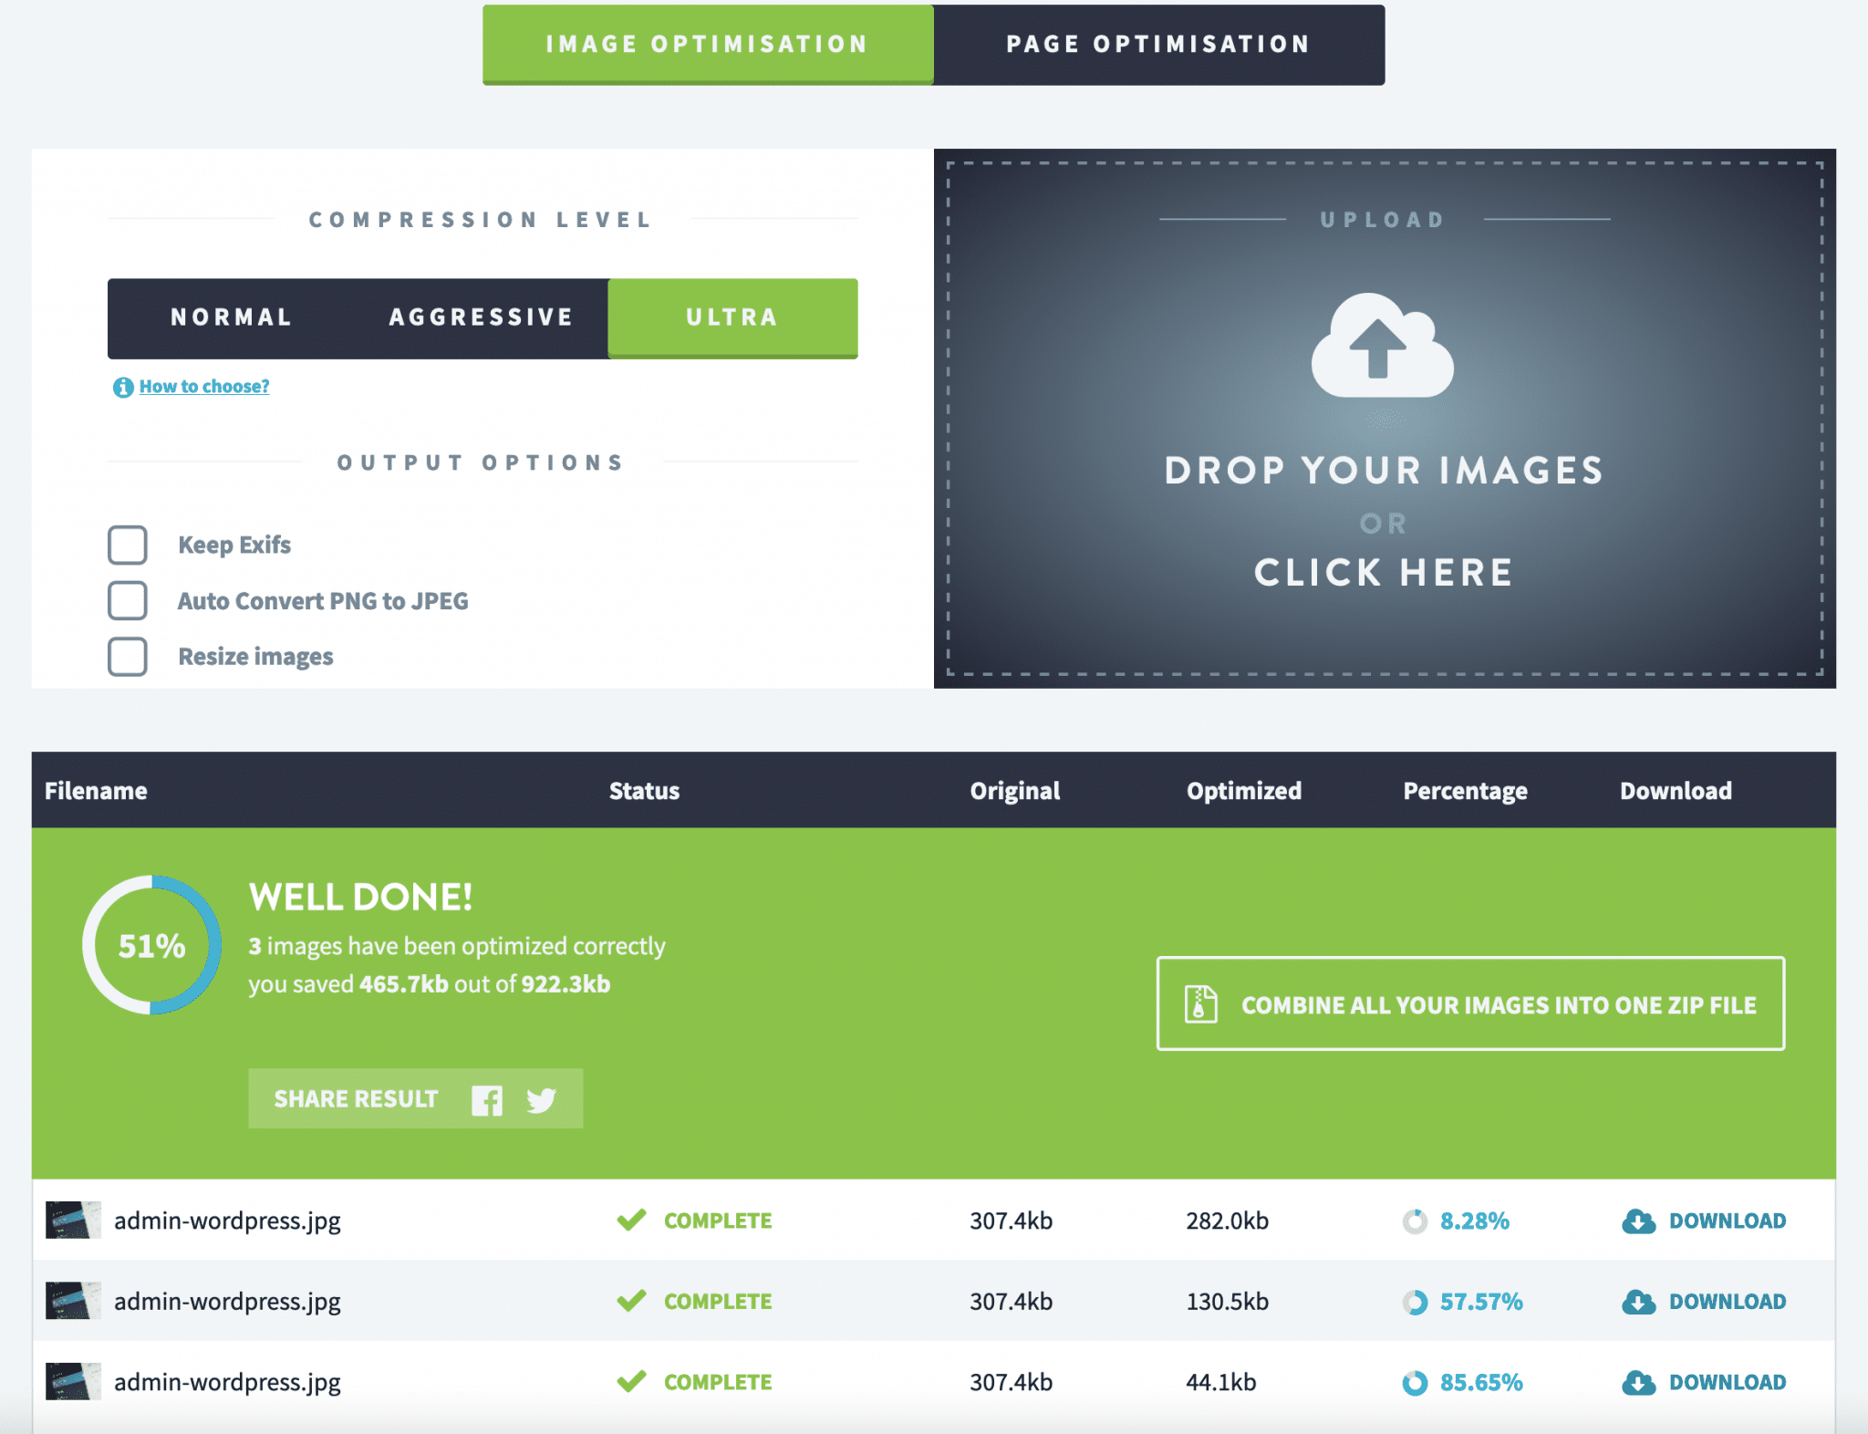Open the How to choose link
This screenshot has width=1868, height=1434.
coord(203,386)
